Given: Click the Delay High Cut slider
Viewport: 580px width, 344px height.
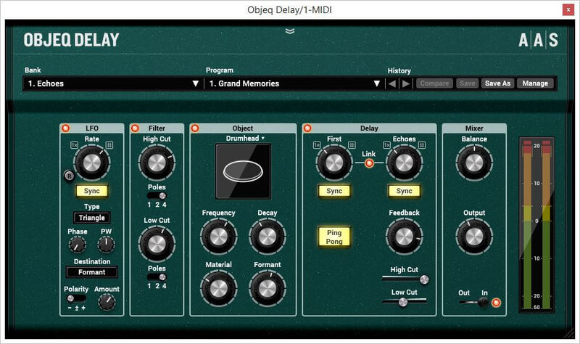Looking at the screenshot, I should coord(404,279).
